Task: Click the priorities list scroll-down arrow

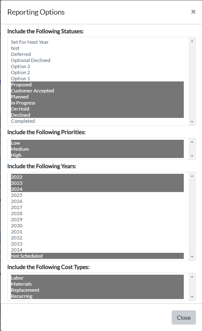Action: [192, 156]
